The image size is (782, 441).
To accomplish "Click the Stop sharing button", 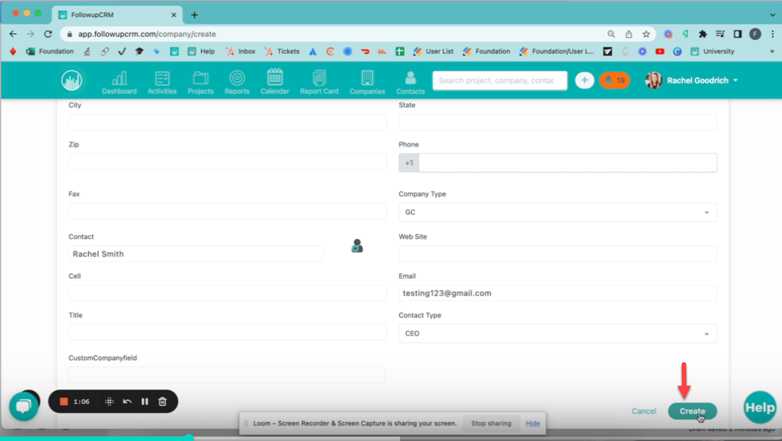I will point(491,423).
